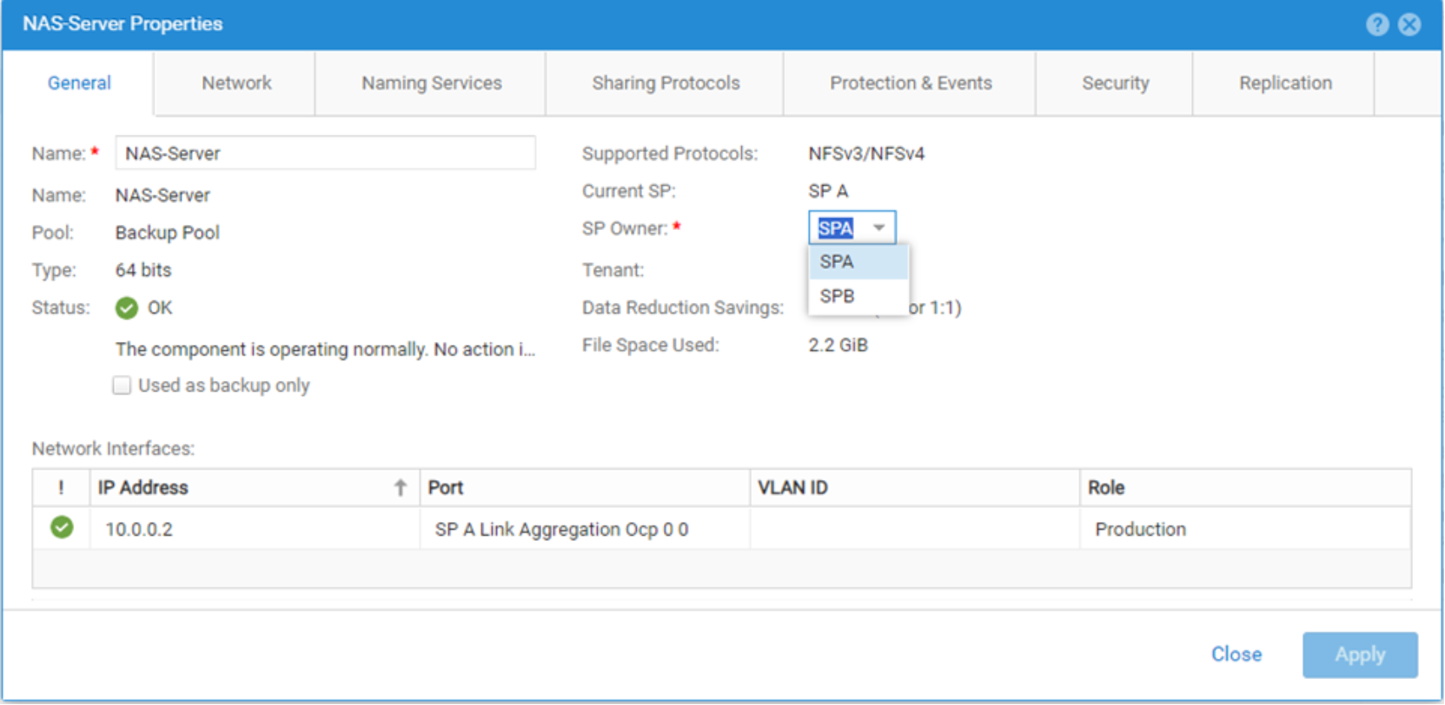Open the help question mark icon
The image size is (1445, 705).
pyautogui.click(x=1377, y=24)
